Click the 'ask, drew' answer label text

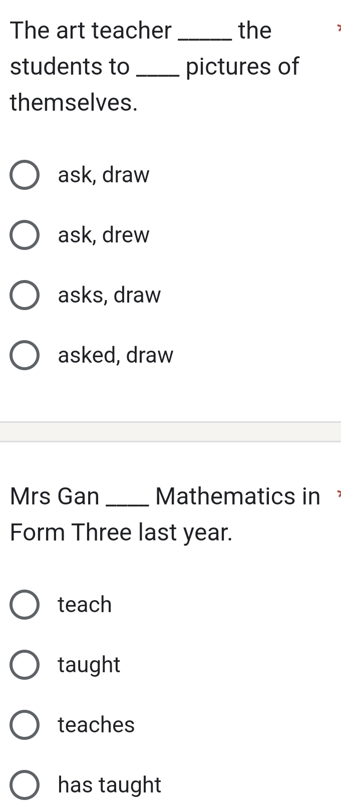[x=104, y=235]
